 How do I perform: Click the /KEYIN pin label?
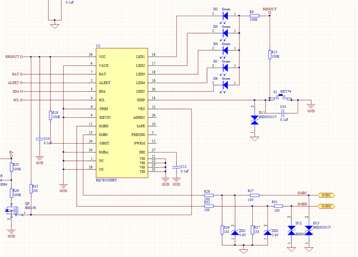(105, 117)
